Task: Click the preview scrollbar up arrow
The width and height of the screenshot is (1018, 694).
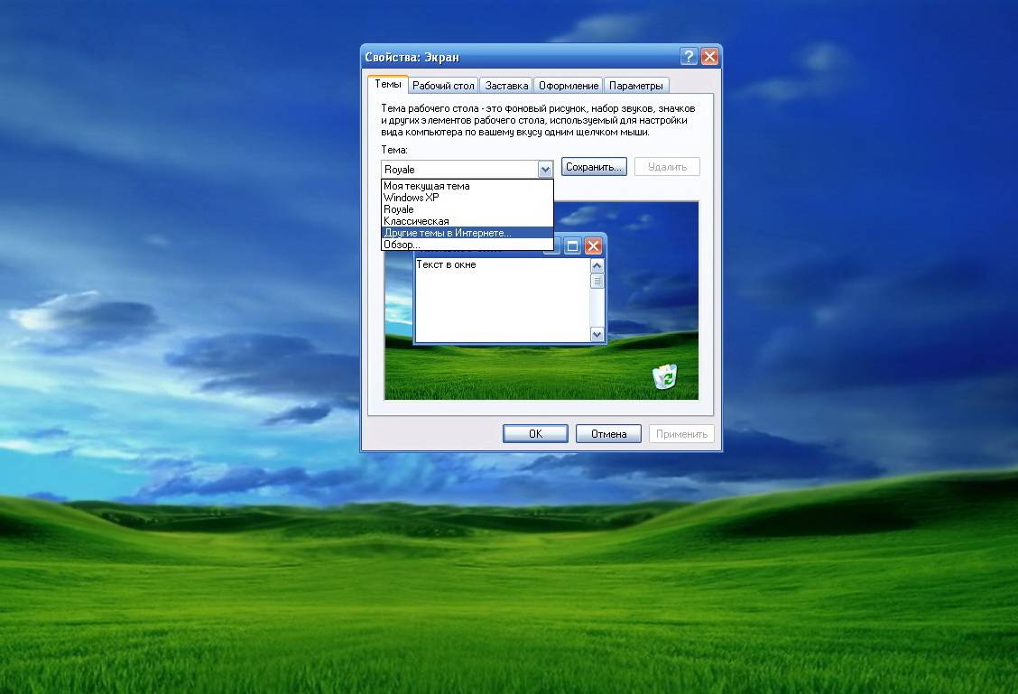Action: tap(597, 265)
